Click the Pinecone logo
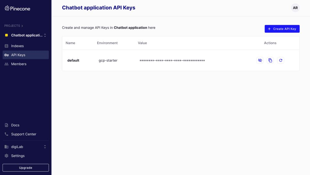The image size is (310, 175). 17,8
